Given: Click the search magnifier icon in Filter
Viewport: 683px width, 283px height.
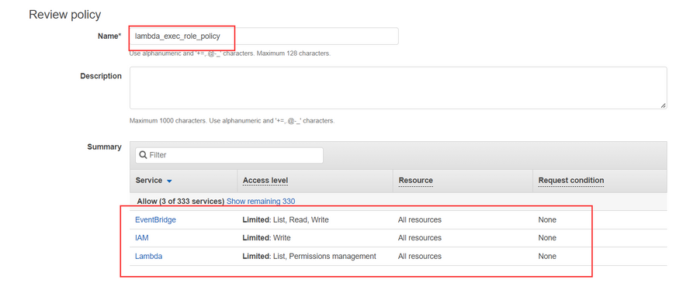Looking at the screenshot, I should pyautogui.click(x=143, y=155).
